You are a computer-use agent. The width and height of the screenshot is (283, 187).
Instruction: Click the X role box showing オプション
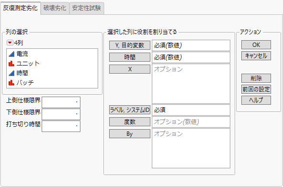(191, 84)
